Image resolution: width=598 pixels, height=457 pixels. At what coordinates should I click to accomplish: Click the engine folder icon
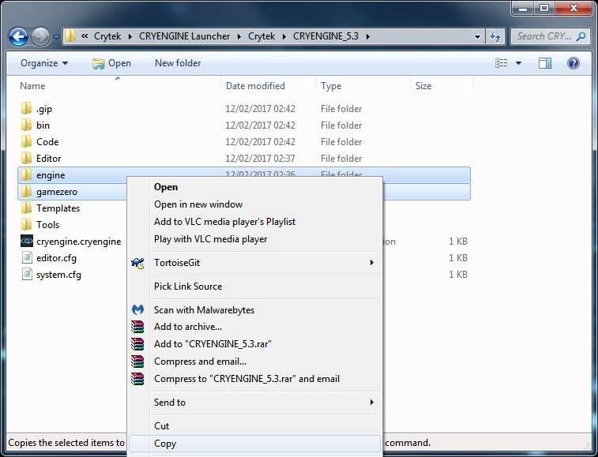tap(26, 175)
